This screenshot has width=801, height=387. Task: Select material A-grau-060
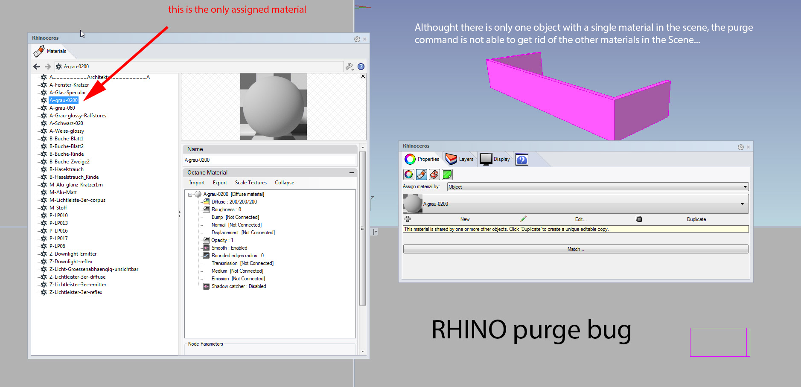pyautogui.click(x=62, y=108)
